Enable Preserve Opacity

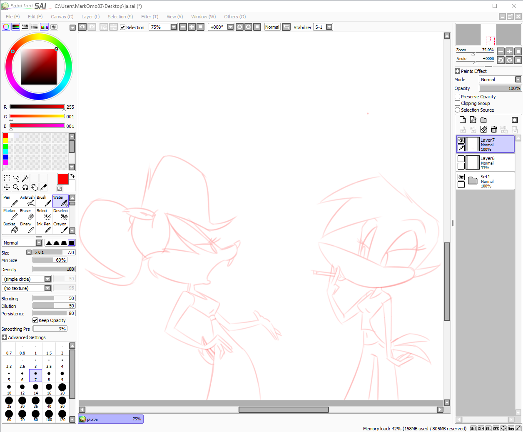458,97
